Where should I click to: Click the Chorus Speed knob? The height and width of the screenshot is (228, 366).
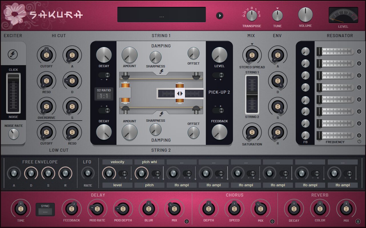pyautogui.click(x=234, y=209)
